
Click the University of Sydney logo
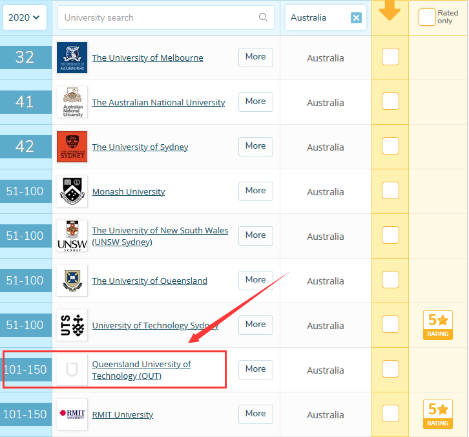(72, 147)
